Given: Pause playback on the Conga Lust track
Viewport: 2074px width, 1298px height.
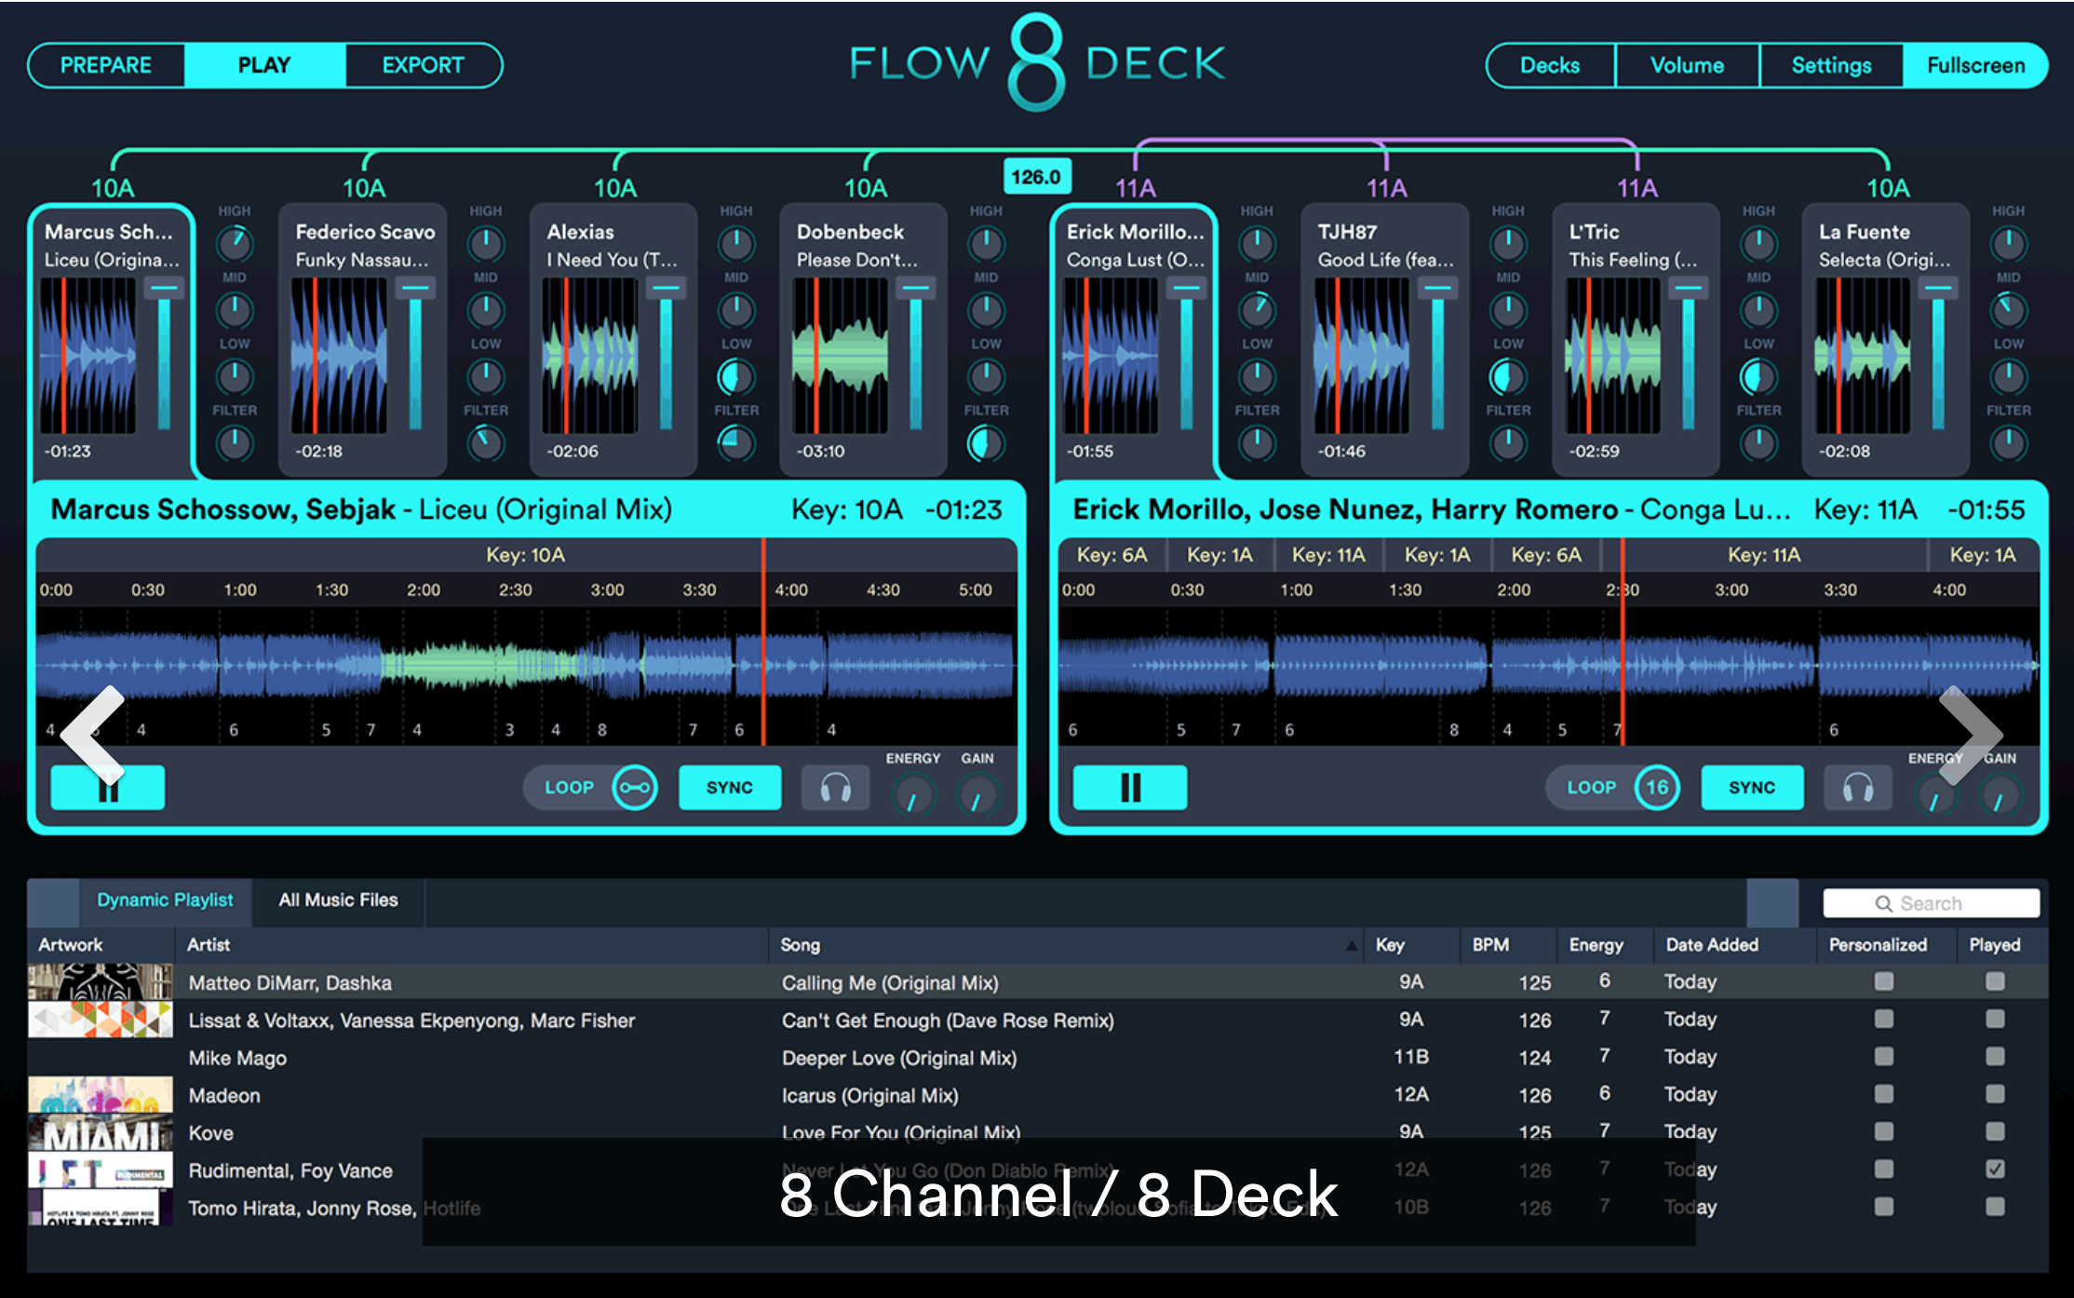Looking at the screenshot, I should click(1129, 787).
